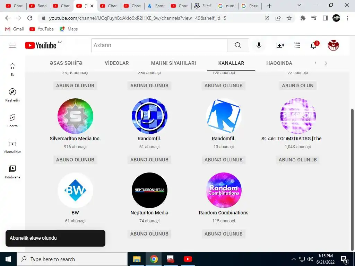Select the KANALLAR tab
This screenshot has width=355, height=266.
click(x=231, y=63)
